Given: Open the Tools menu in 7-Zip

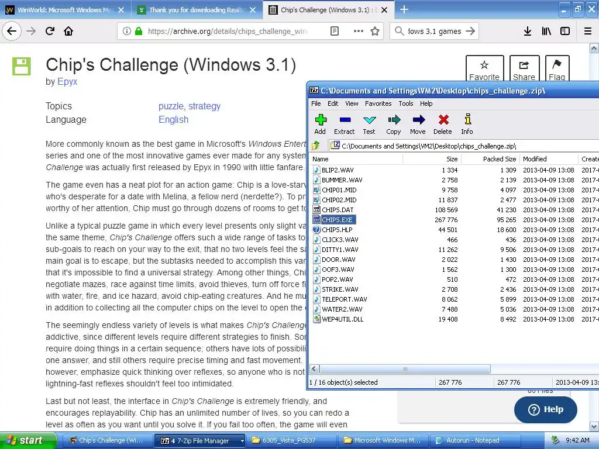Looking at the screenshot, I should click(406, 103).
